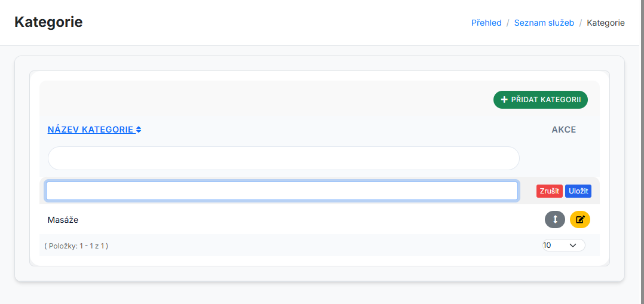Screen dimensions: 644x304
Task: Click the Akce column header
Action: tap(563, 130)
